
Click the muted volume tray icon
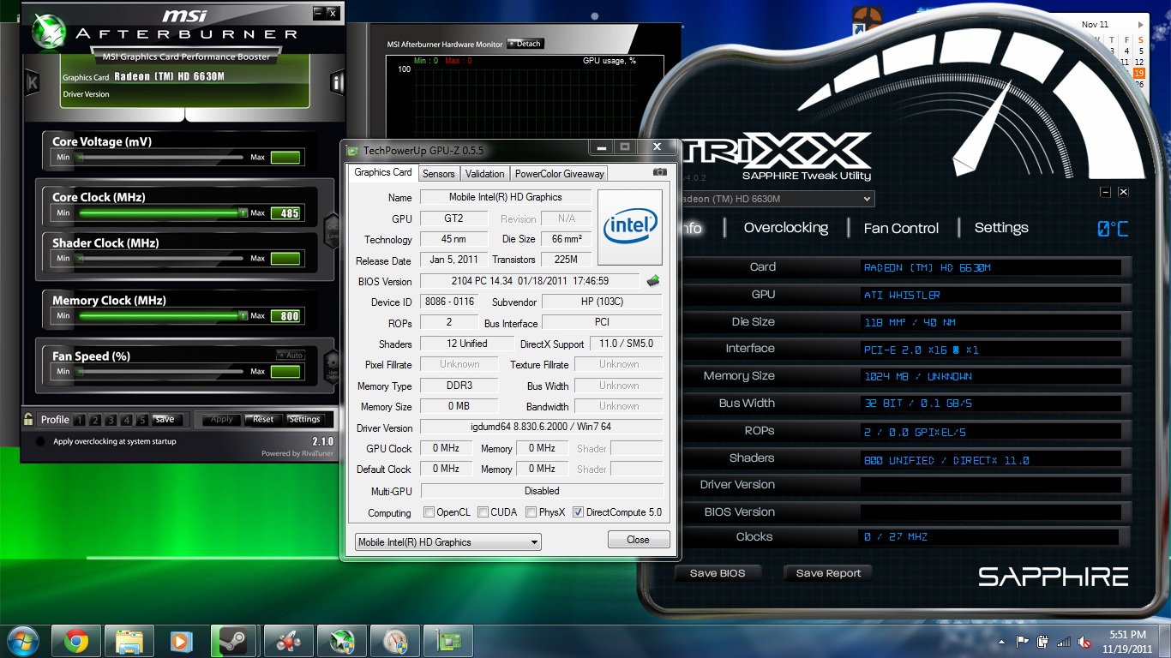1084,641
